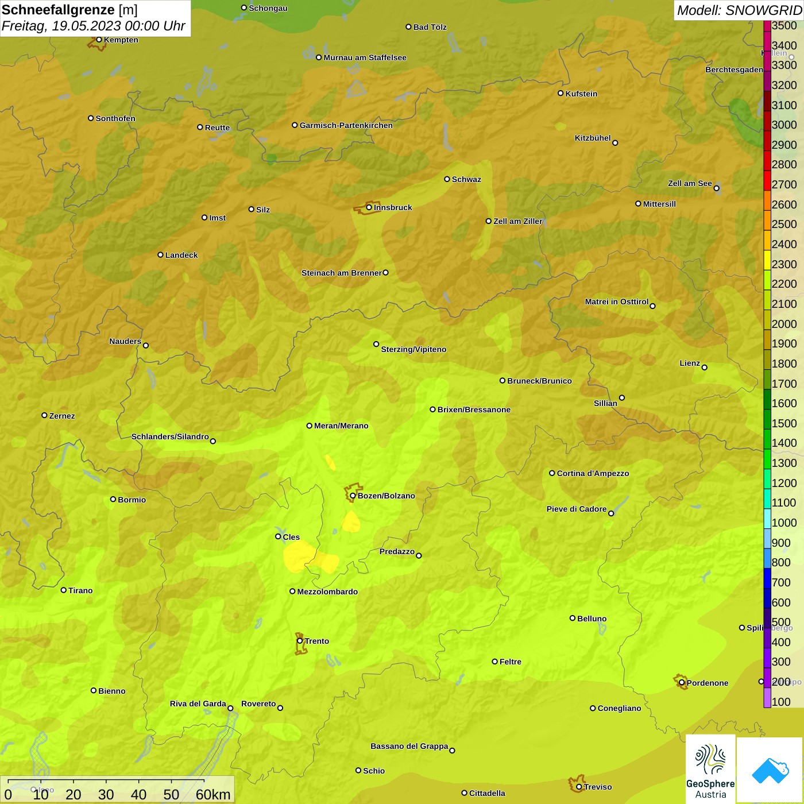
Task: Click the Schneefallgrenze [m] title
Action: (69, 10)
